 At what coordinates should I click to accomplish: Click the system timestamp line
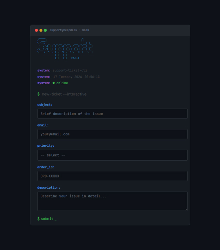pyautogui.click(x=76, y=77)
